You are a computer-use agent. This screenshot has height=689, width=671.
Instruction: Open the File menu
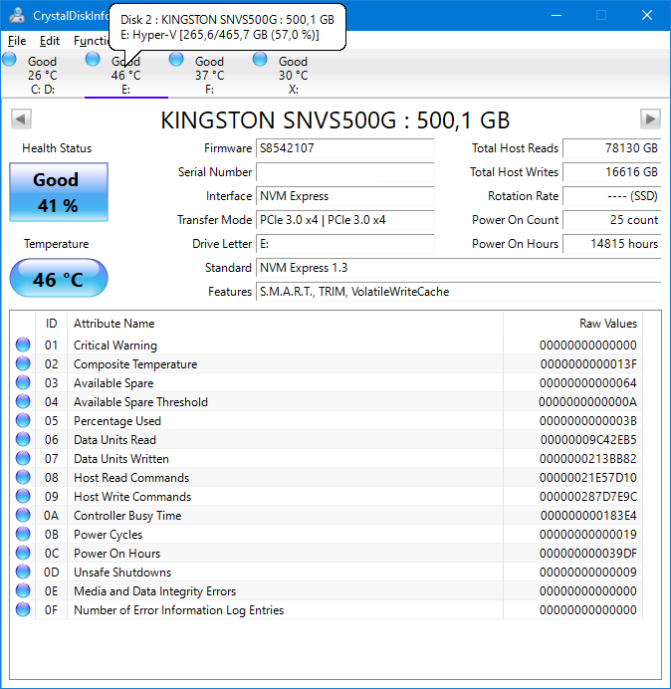tap(17, 41)
